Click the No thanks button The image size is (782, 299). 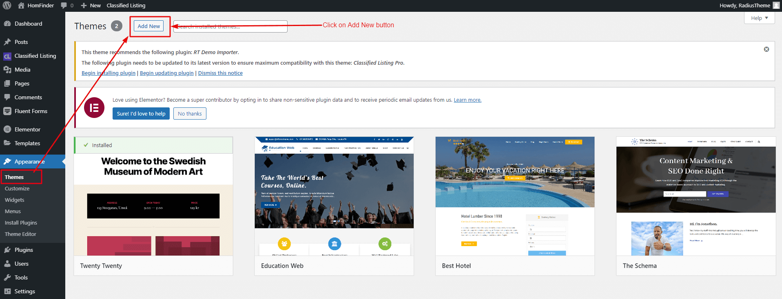pyautogui.click(x=190, y=113)
